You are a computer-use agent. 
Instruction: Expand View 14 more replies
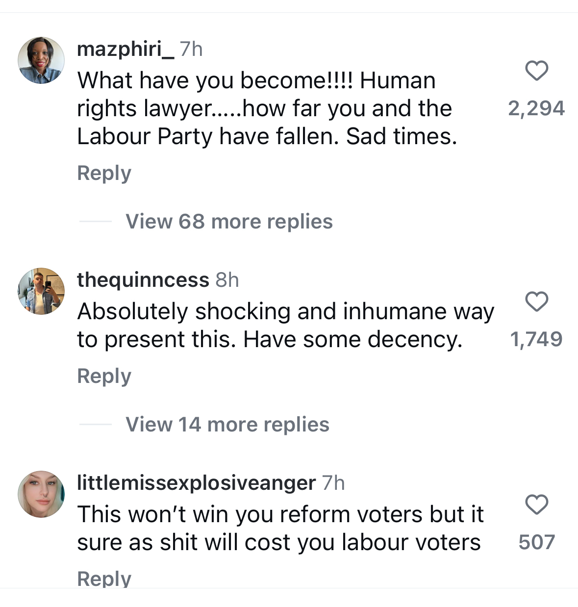click(x=227, y=425)
